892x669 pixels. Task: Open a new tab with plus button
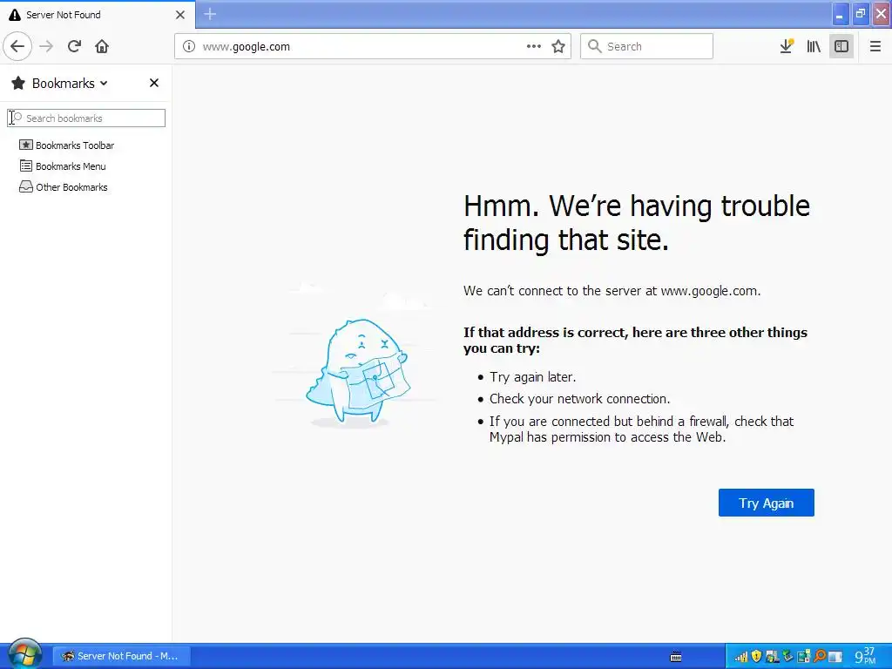210,14
